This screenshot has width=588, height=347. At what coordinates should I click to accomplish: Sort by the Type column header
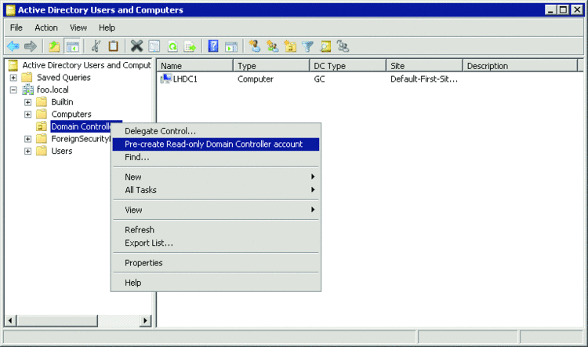pyautogui.click(x=271, y=66)
